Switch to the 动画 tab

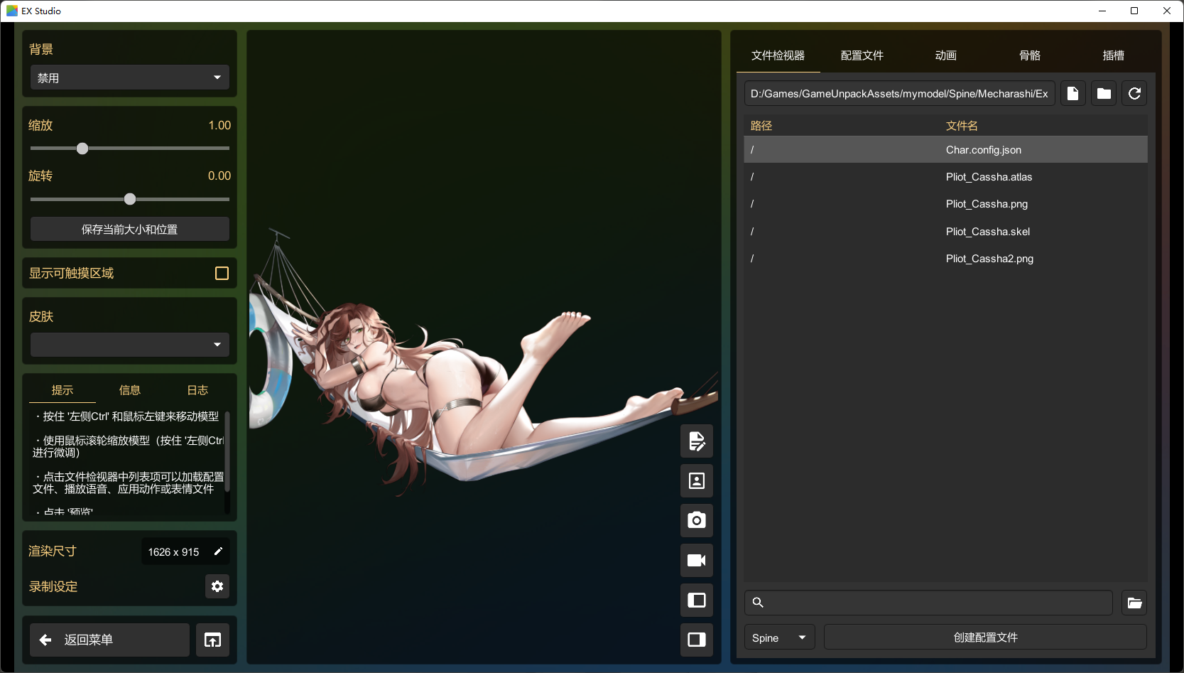945,55
